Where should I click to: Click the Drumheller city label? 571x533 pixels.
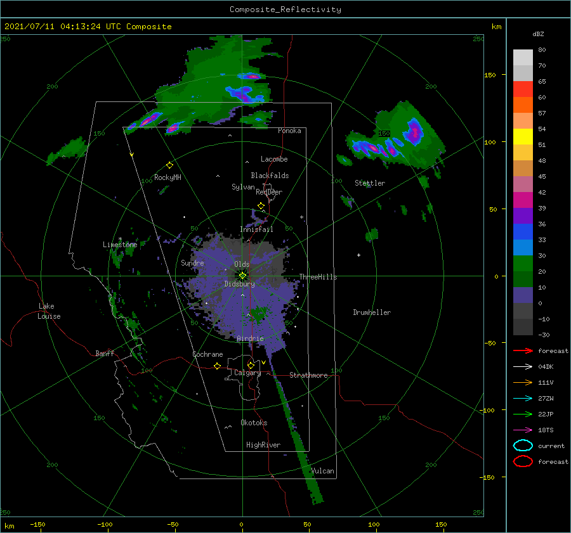point(372,312)
